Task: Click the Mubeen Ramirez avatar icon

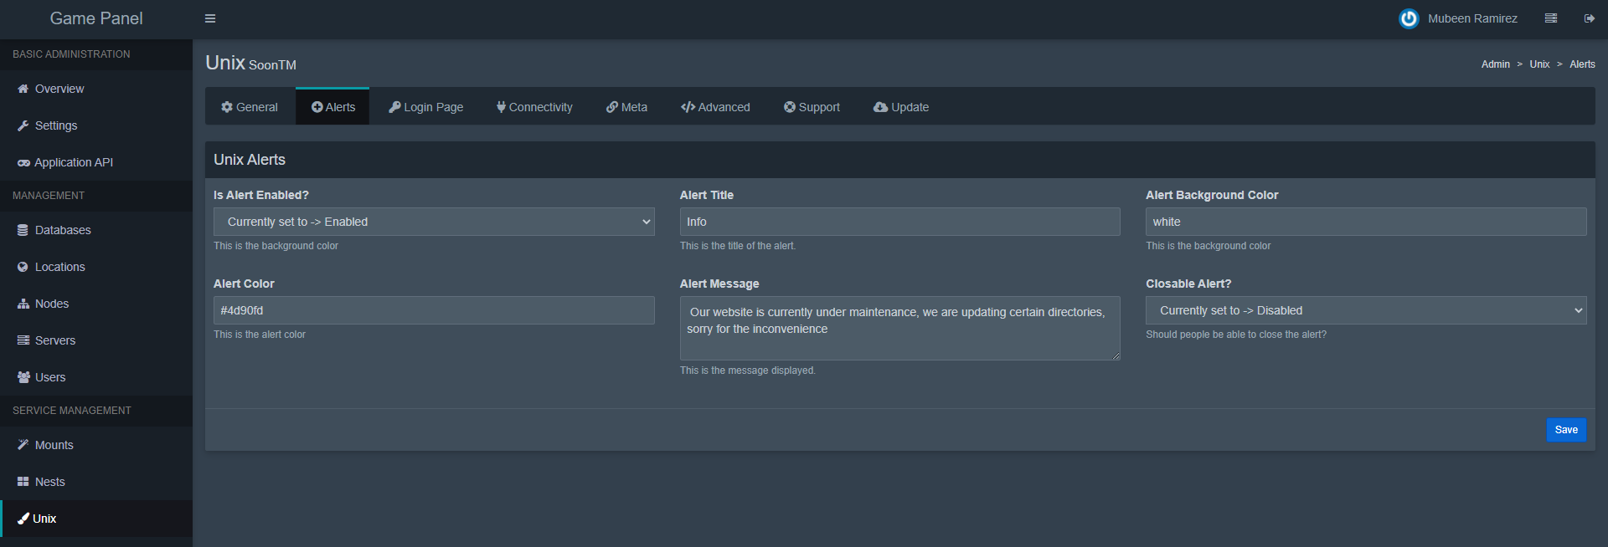Action: [x=1409, y=18]
